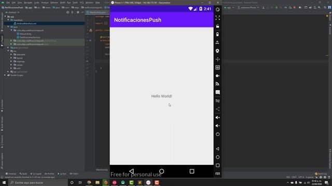Open the app run configuration dropdown
This screenshot has height=186, width=332.
coord(229,7)
